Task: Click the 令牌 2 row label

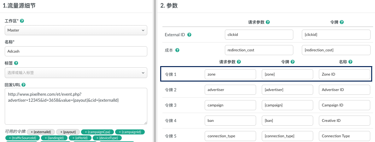Action: pyautogui.click(x=171, y=90)
